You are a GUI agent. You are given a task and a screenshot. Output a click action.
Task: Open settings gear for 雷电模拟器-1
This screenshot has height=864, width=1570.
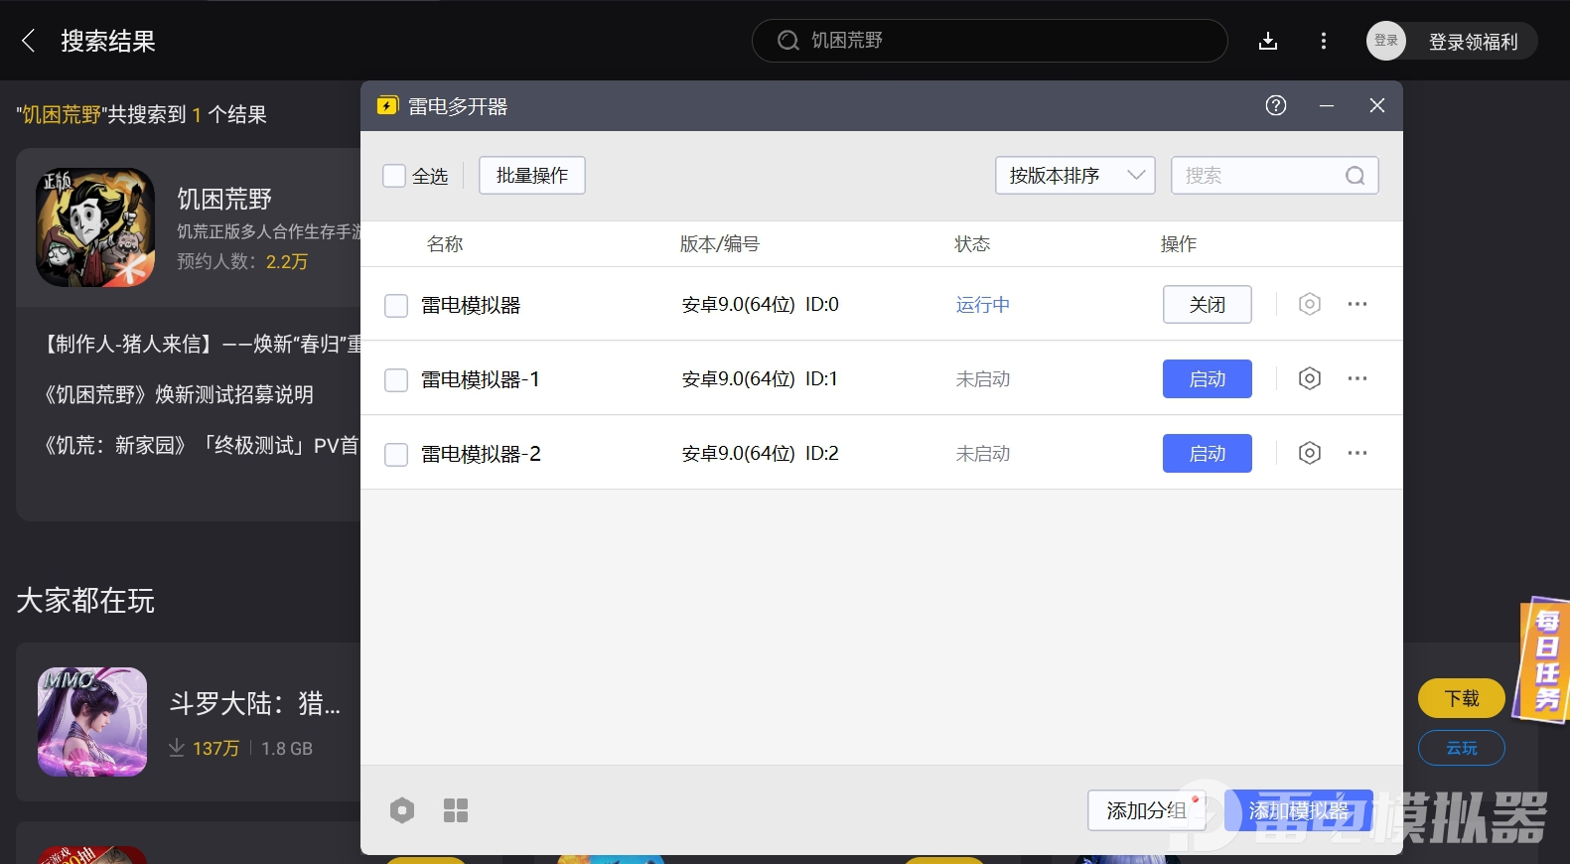click(x=1309, y=378)
